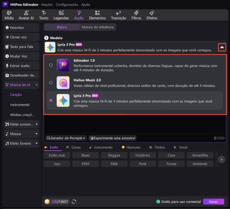Switch to Música de referência tab
Viewport: 230px width, 209px height.
pos(98,27)
